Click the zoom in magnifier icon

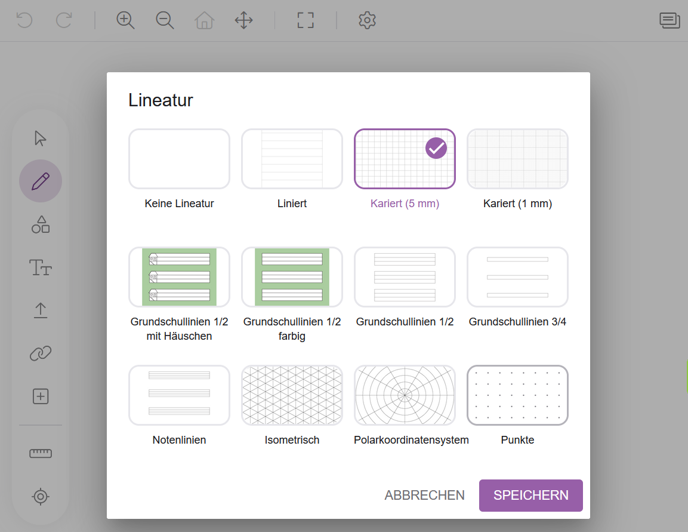[x=125, y=20]
